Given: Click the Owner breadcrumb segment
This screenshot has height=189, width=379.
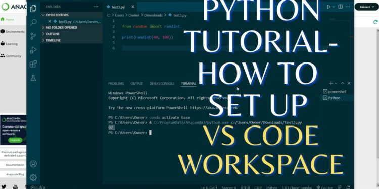Looking at the screenshot, I should click(134, 15).
